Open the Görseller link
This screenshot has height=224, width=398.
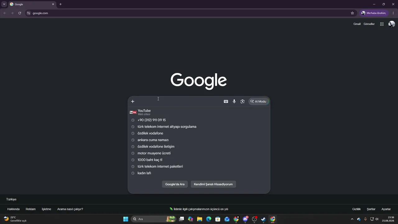click(x=369, y=24)
